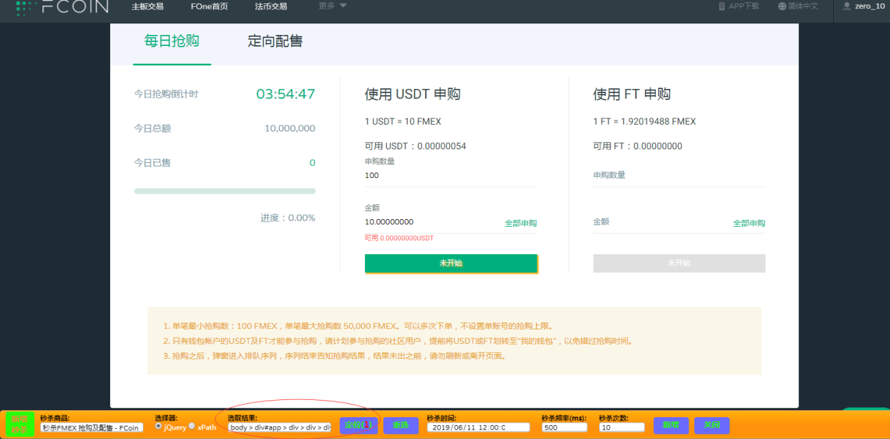The height and width of the screenshot is (439, 890).
Task: Click the 新增 button in orange bar
Action: point(672,425)
